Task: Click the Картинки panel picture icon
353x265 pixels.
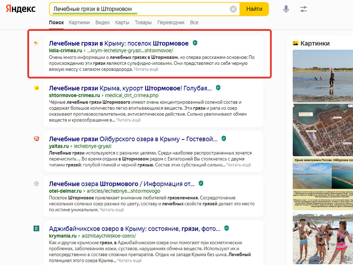Action: (295, 43)
